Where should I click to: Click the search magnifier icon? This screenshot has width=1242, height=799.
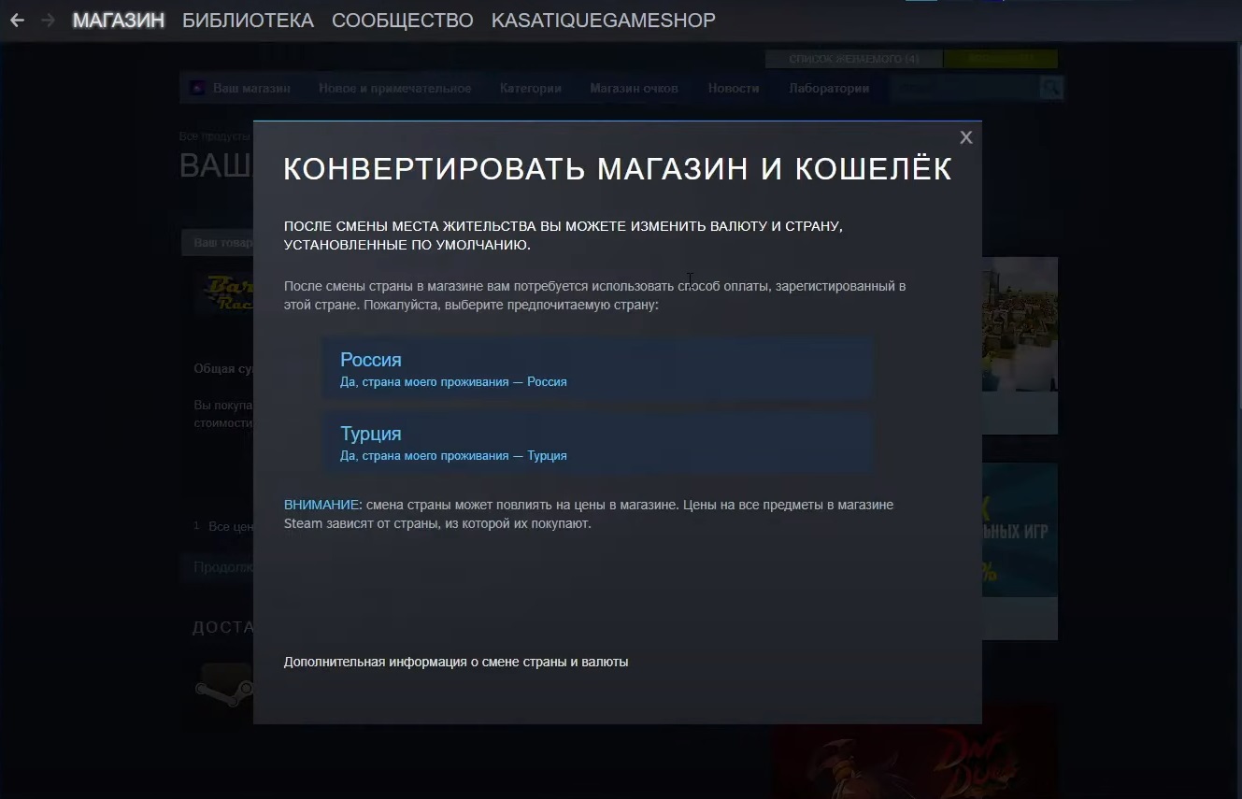1051,88
